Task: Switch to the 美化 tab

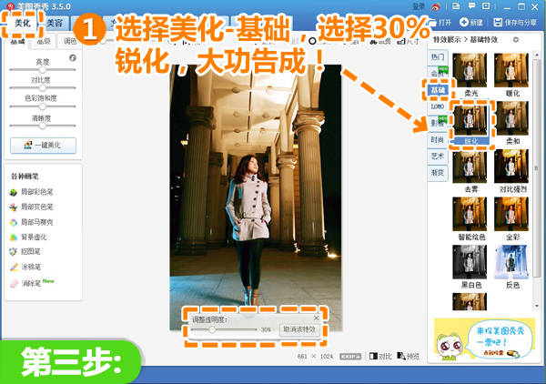Action: [x=22, y=23]
